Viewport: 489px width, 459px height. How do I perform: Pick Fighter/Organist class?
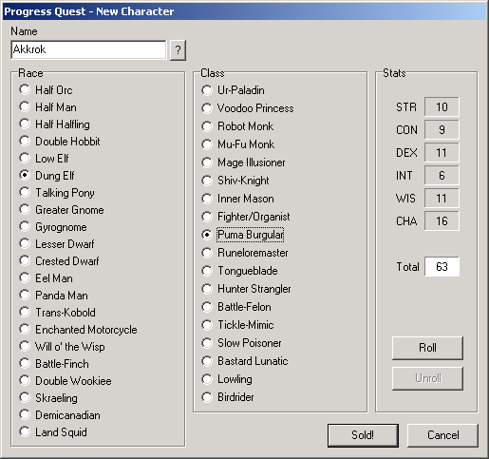pos(246,217)
